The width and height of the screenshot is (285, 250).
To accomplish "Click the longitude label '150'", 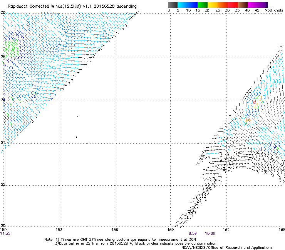I will coord(3,230).
